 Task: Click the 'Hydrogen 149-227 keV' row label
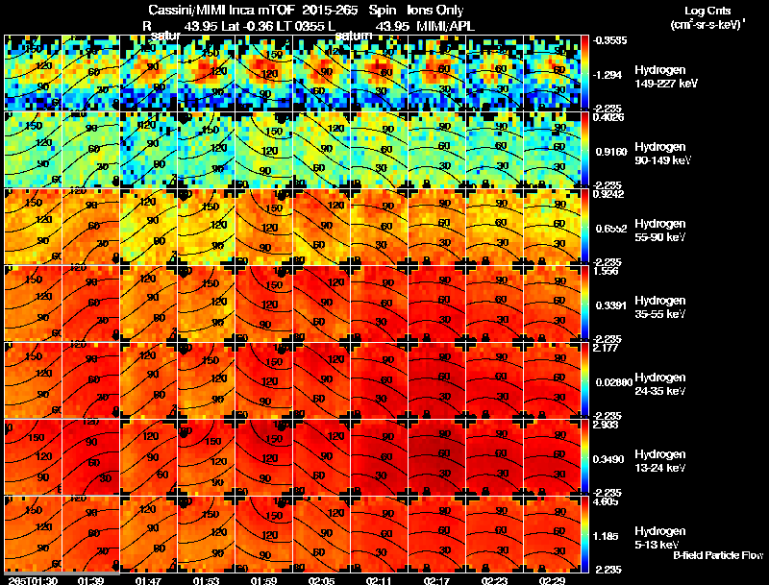pos(665,77)
